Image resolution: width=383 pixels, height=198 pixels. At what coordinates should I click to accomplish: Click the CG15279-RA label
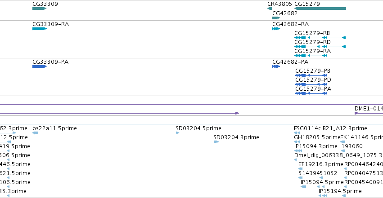[312, 51]
